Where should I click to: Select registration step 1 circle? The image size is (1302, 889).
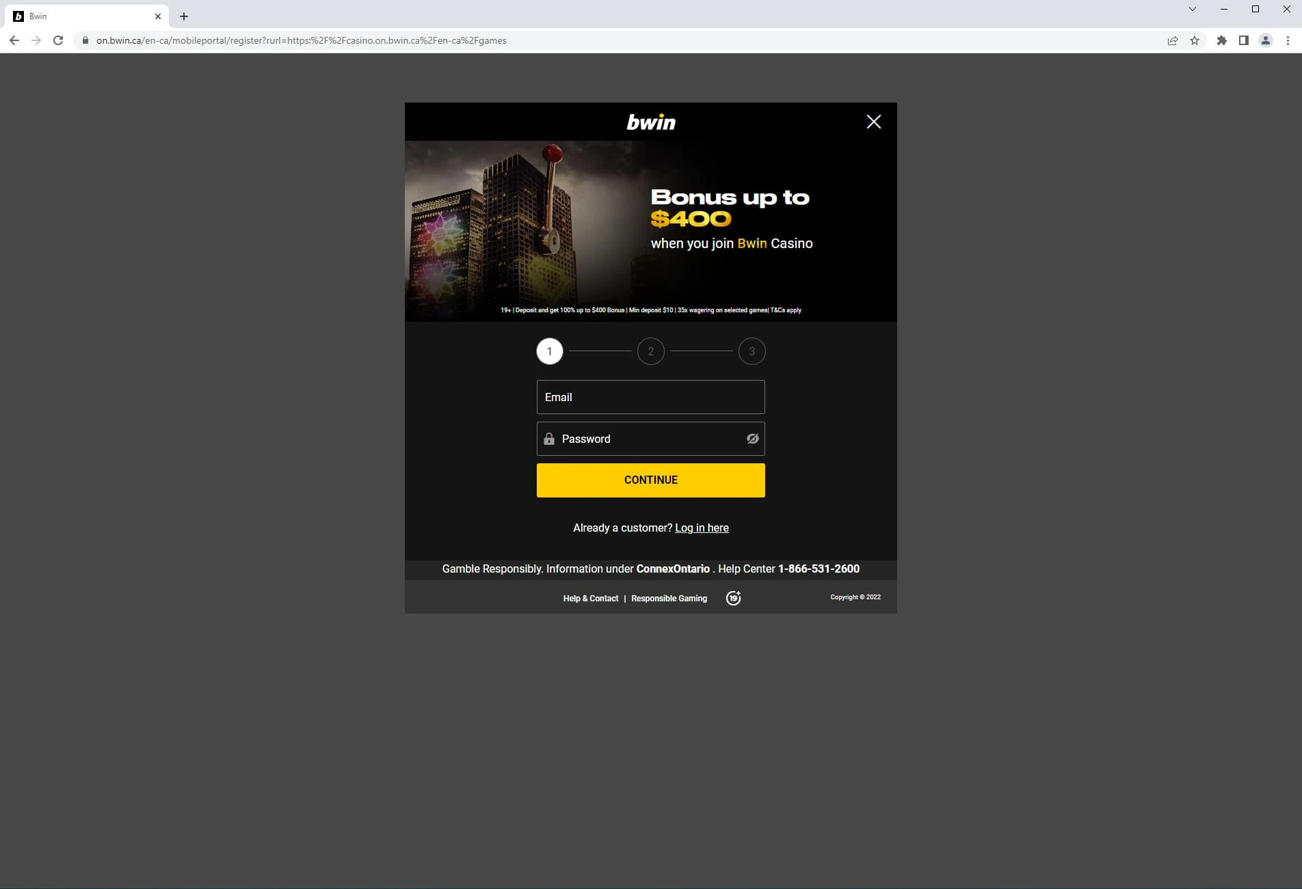click(549, 351)
